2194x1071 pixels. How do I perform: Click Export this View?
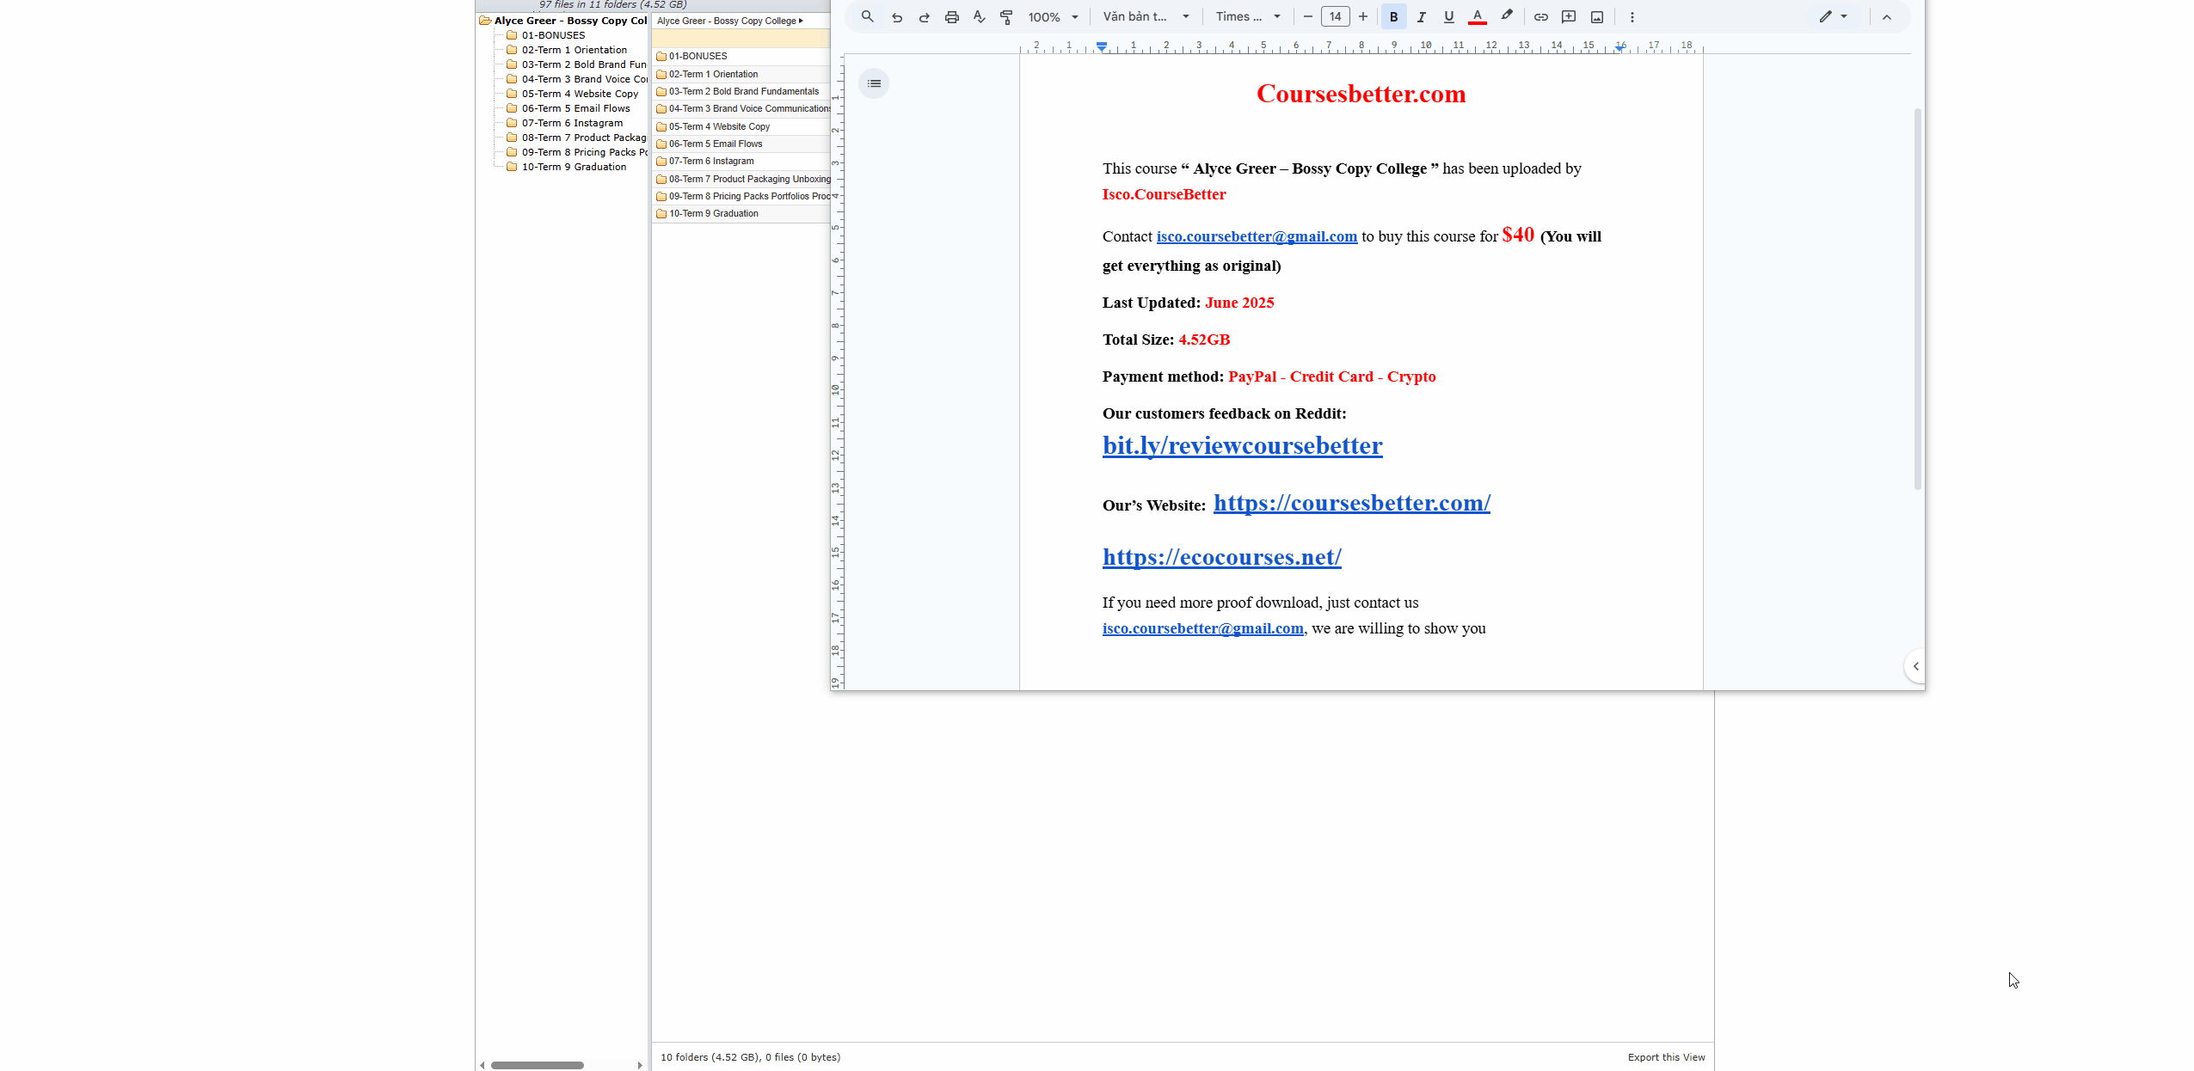1666,1057
